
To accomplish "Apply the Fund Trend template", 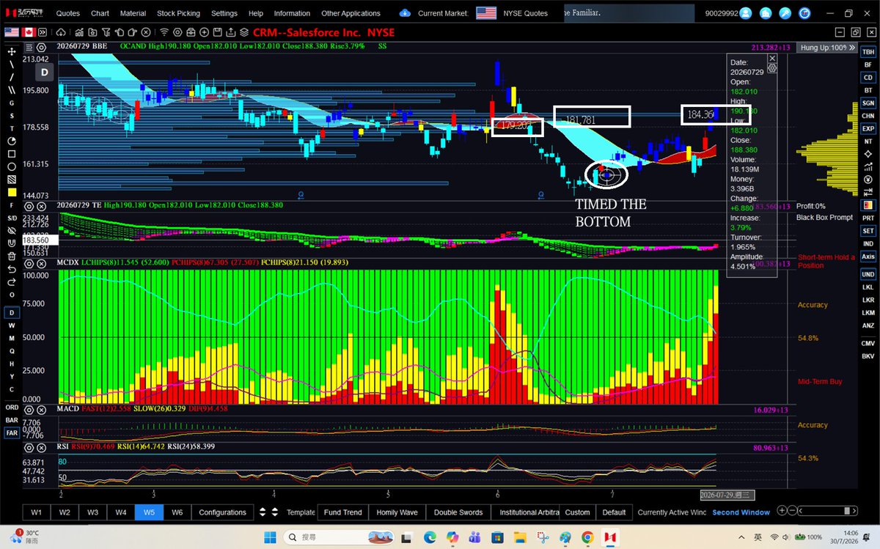I will pyautogui.click(x=342, y=512).
